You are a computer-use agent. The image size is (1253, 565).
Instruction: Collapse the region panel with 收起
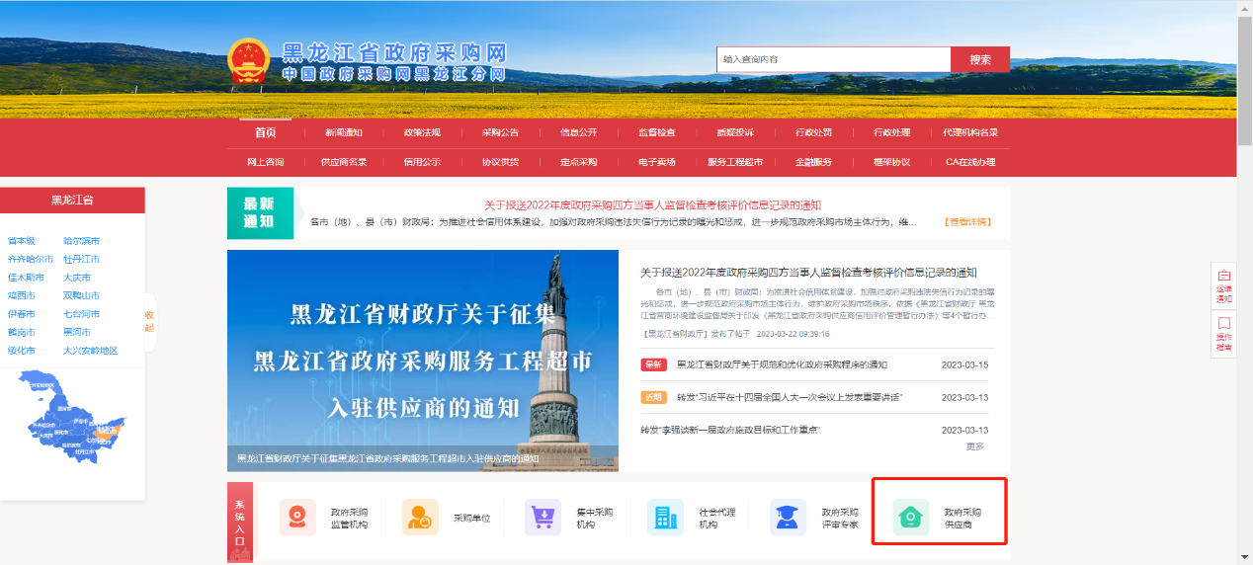149,322
